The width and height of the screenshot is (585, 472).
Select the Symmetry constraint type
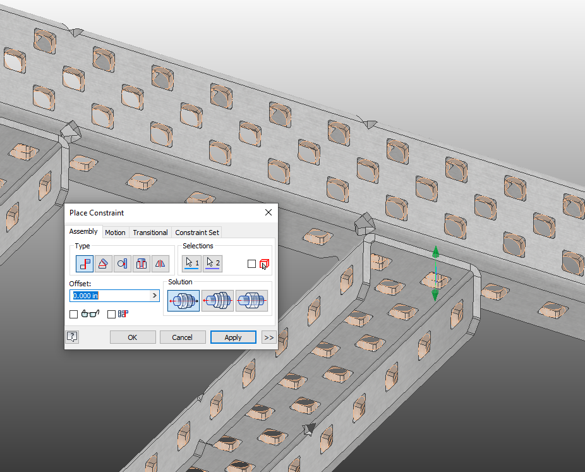[160, 263]
